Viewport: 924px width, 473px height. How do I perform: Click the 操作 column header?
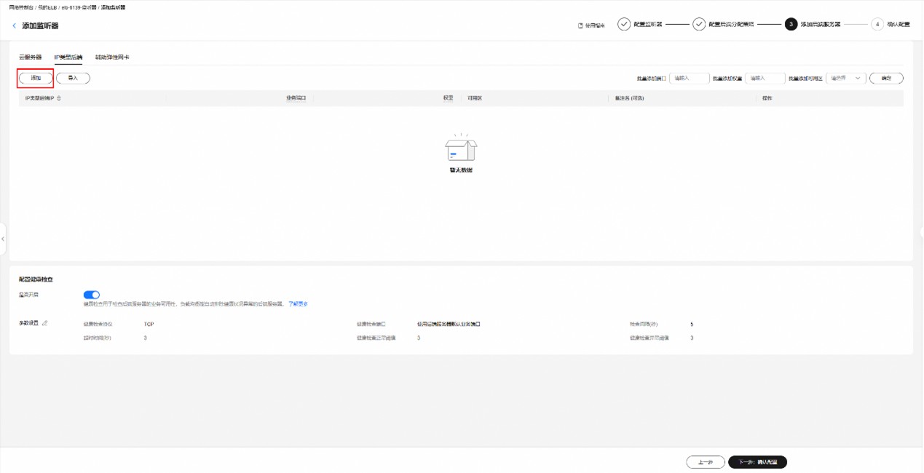click(x=767, y=98)
